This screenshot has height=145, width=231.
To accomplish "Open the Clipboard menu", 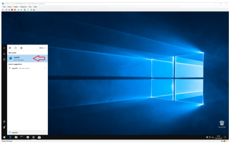I will tap(23, 7).
